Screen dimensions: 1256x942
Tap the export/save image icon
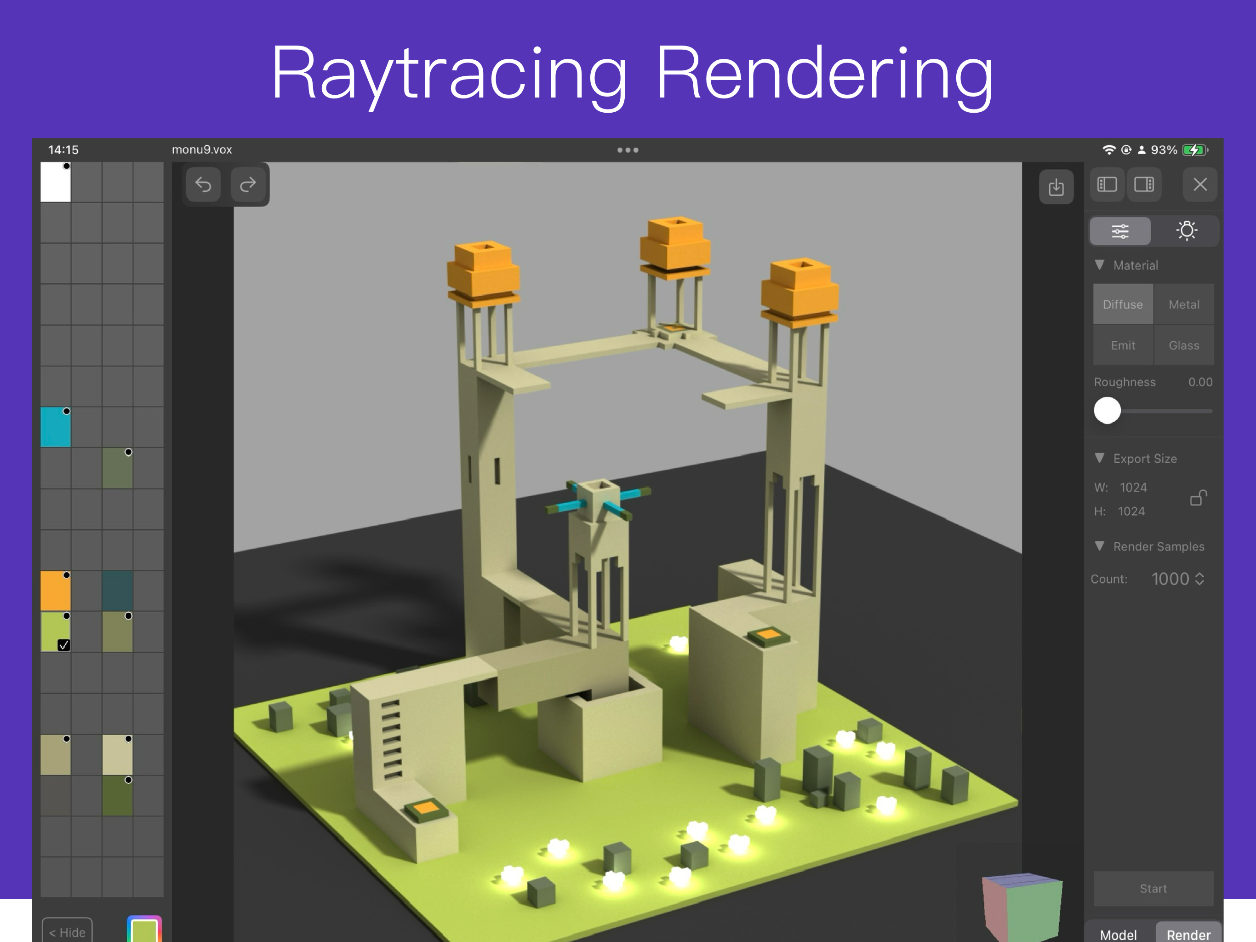1056,187
